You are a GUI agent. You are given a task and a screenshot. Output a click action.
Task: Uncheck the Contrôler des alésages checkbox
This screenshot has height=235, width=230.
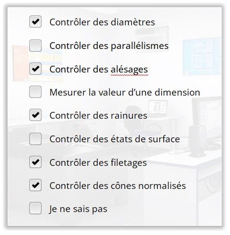pos(36,69)
